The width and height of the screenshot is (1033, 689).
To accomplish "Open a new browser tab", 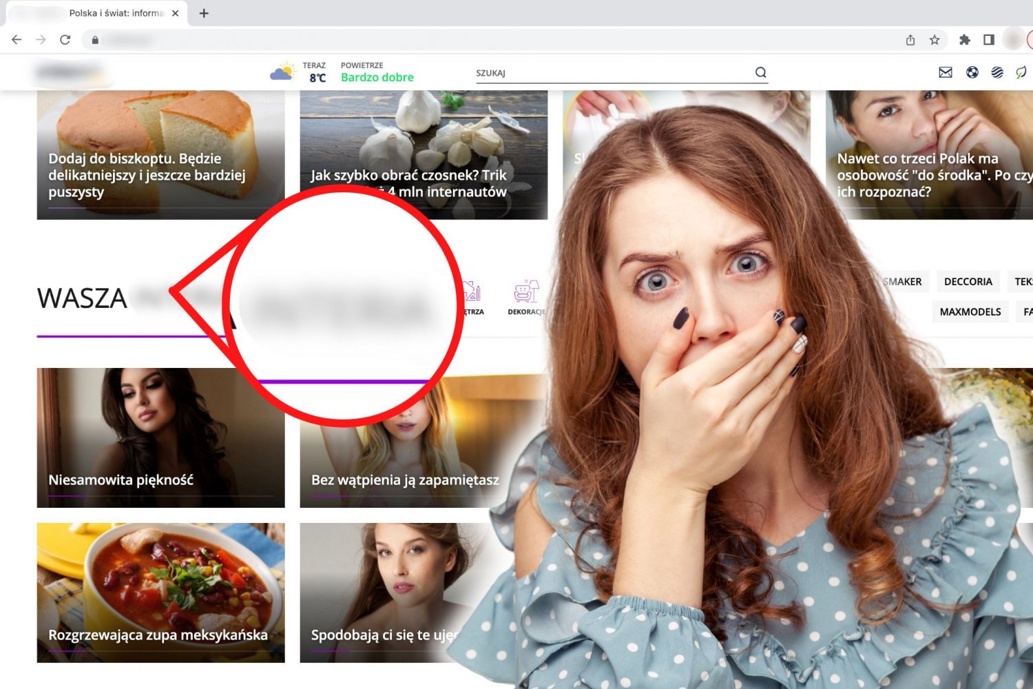I will [x=204, y=13].
